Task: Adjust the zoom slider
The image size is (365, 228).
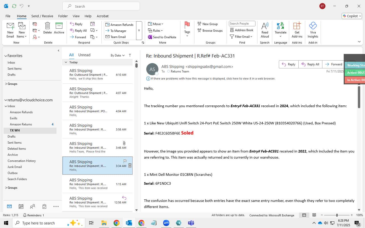Action: click(x=337, y=215)
